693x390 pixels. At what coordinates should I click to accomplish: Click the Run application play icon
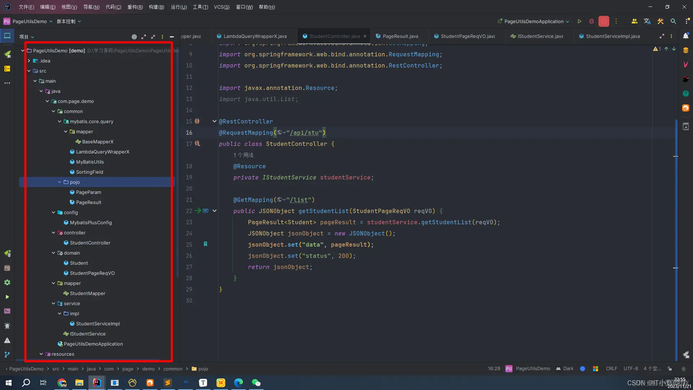tap(579, 21)
